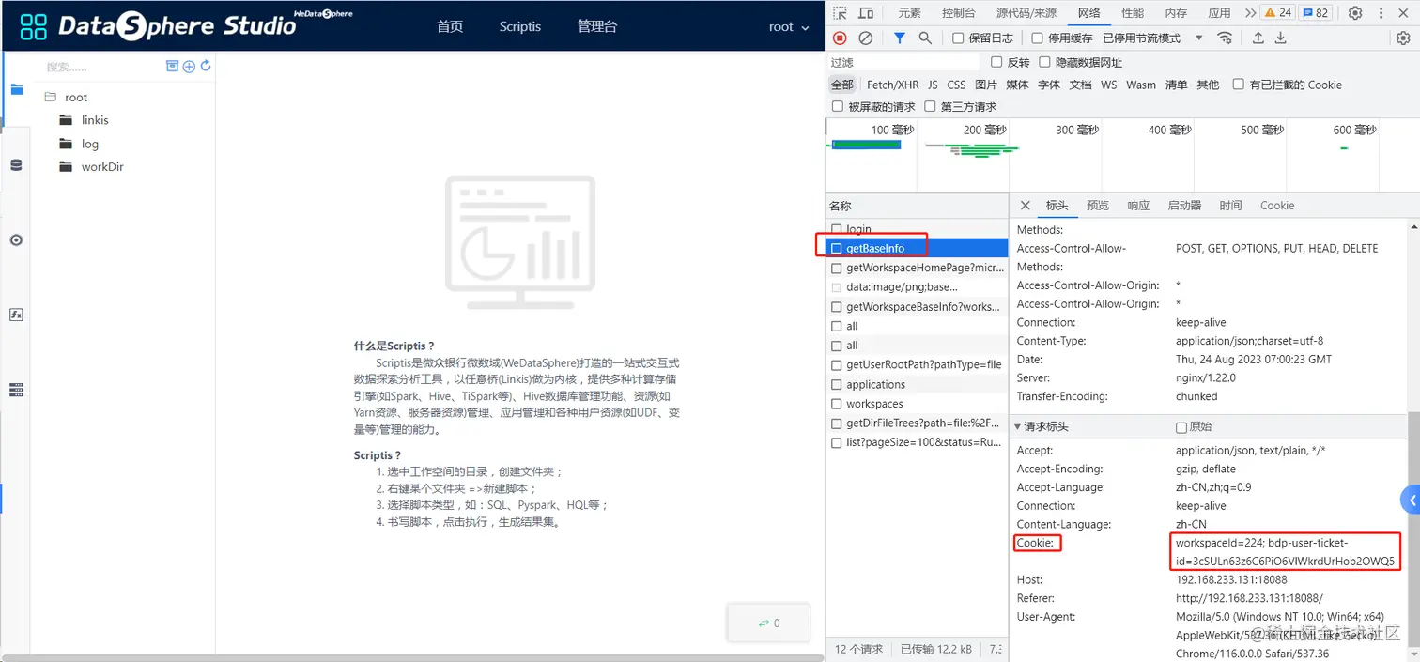
Task: Click the workDir folder icon
Action: [x=66, y=166]
